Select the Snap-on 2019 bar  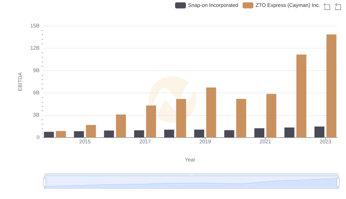(x=199, y=133)
